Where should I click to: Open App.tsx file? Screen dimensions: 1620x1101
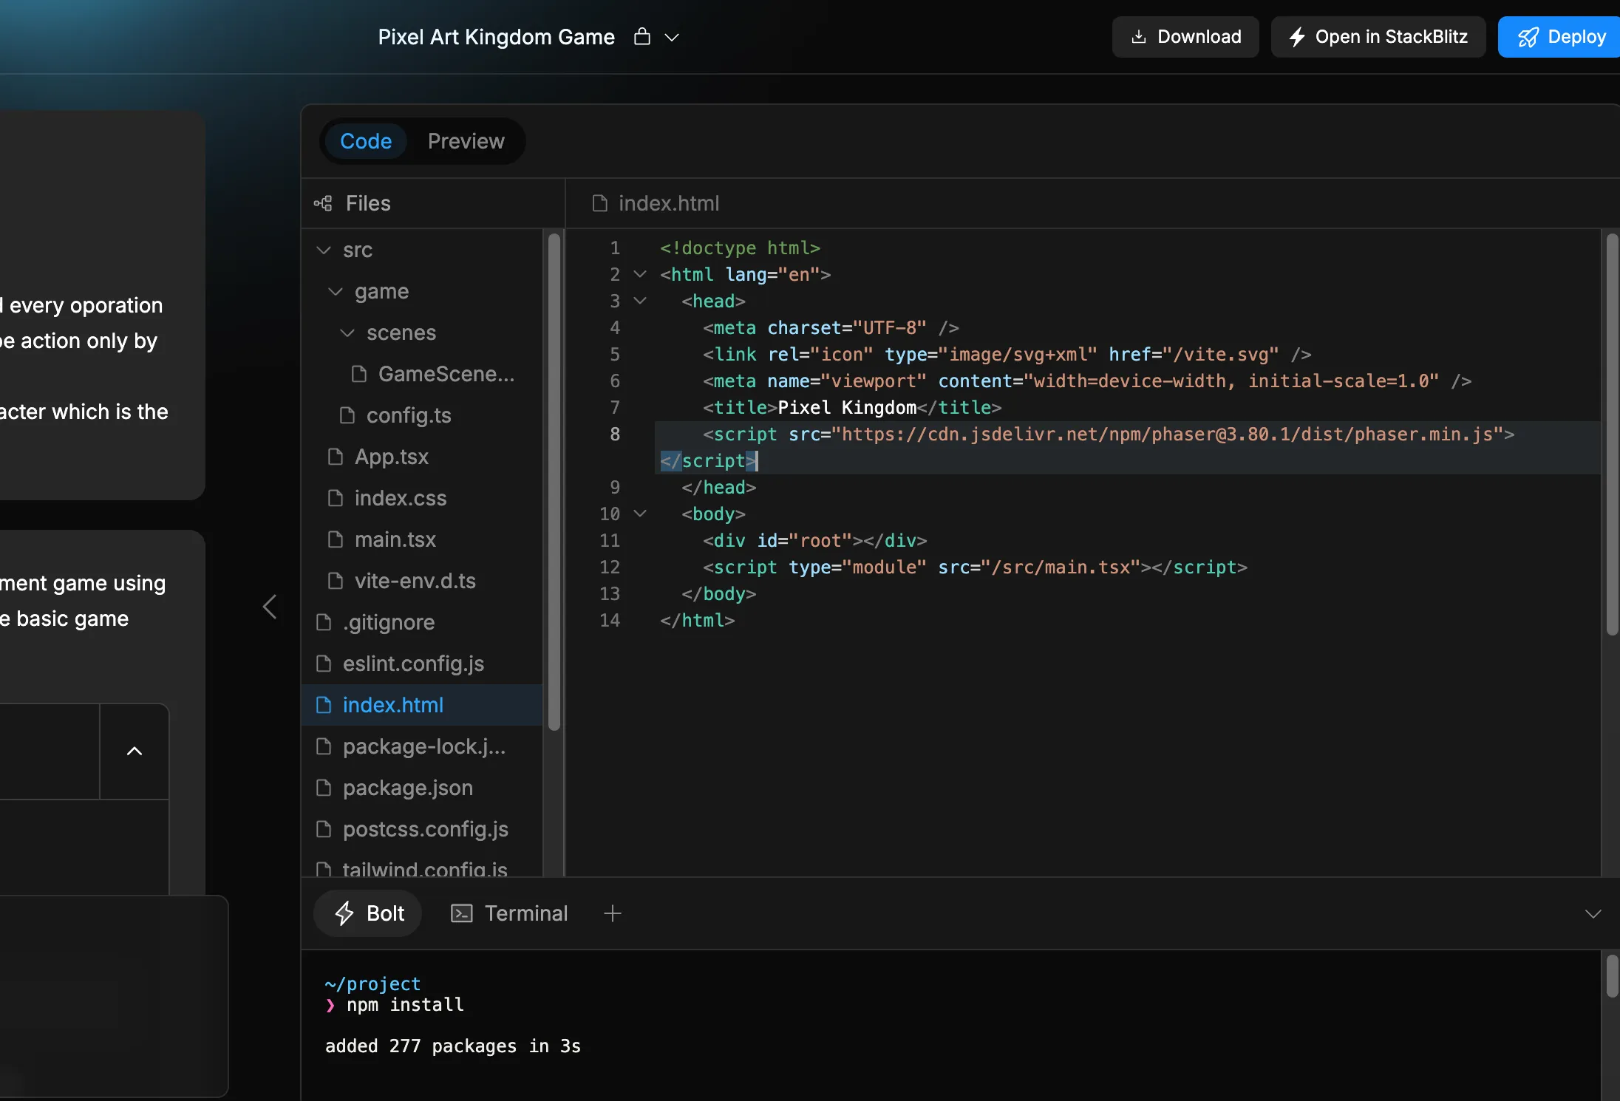click(423, 457)
